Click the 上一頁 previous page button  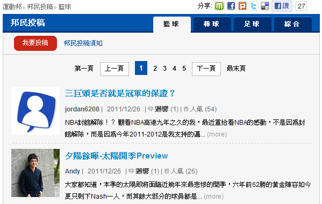coord(115,69)
